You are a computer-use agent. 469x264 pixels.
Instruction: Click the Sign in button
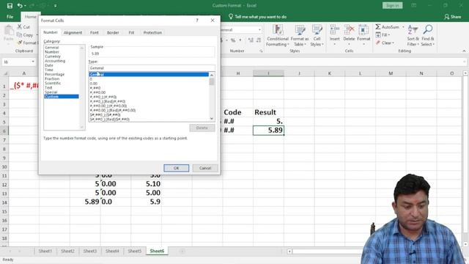(393, 6)
